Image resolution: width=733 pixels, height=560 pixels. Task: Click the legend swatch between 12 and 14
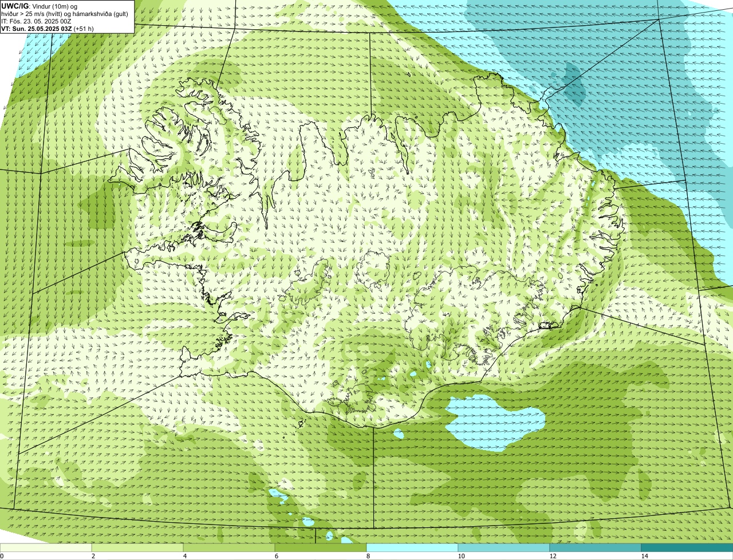click(x=596, y=547)
